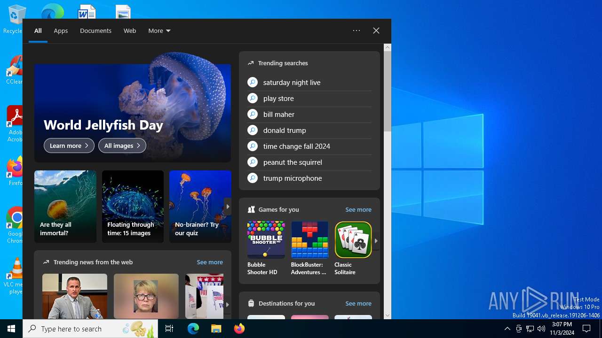This screenshot has width=602, height=338.
Task: Click the search panel scrollbar down arrow
Action: [388, 315]
